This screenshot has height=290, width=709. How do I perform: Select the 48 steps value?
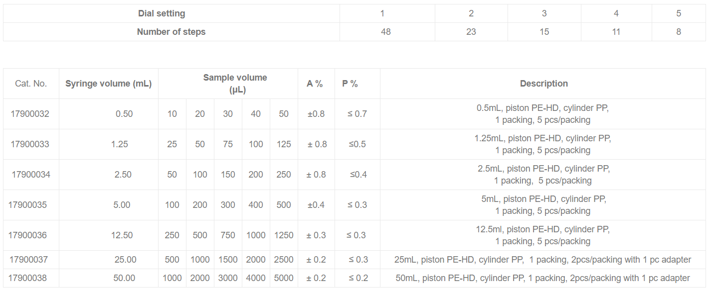click(x=385, y=32)
